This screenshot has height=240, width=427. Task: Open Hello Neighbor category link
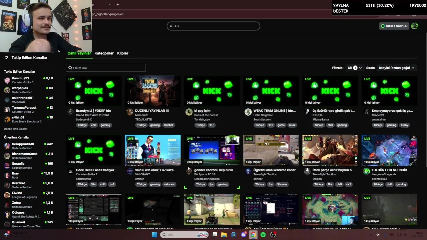[263, 115]
